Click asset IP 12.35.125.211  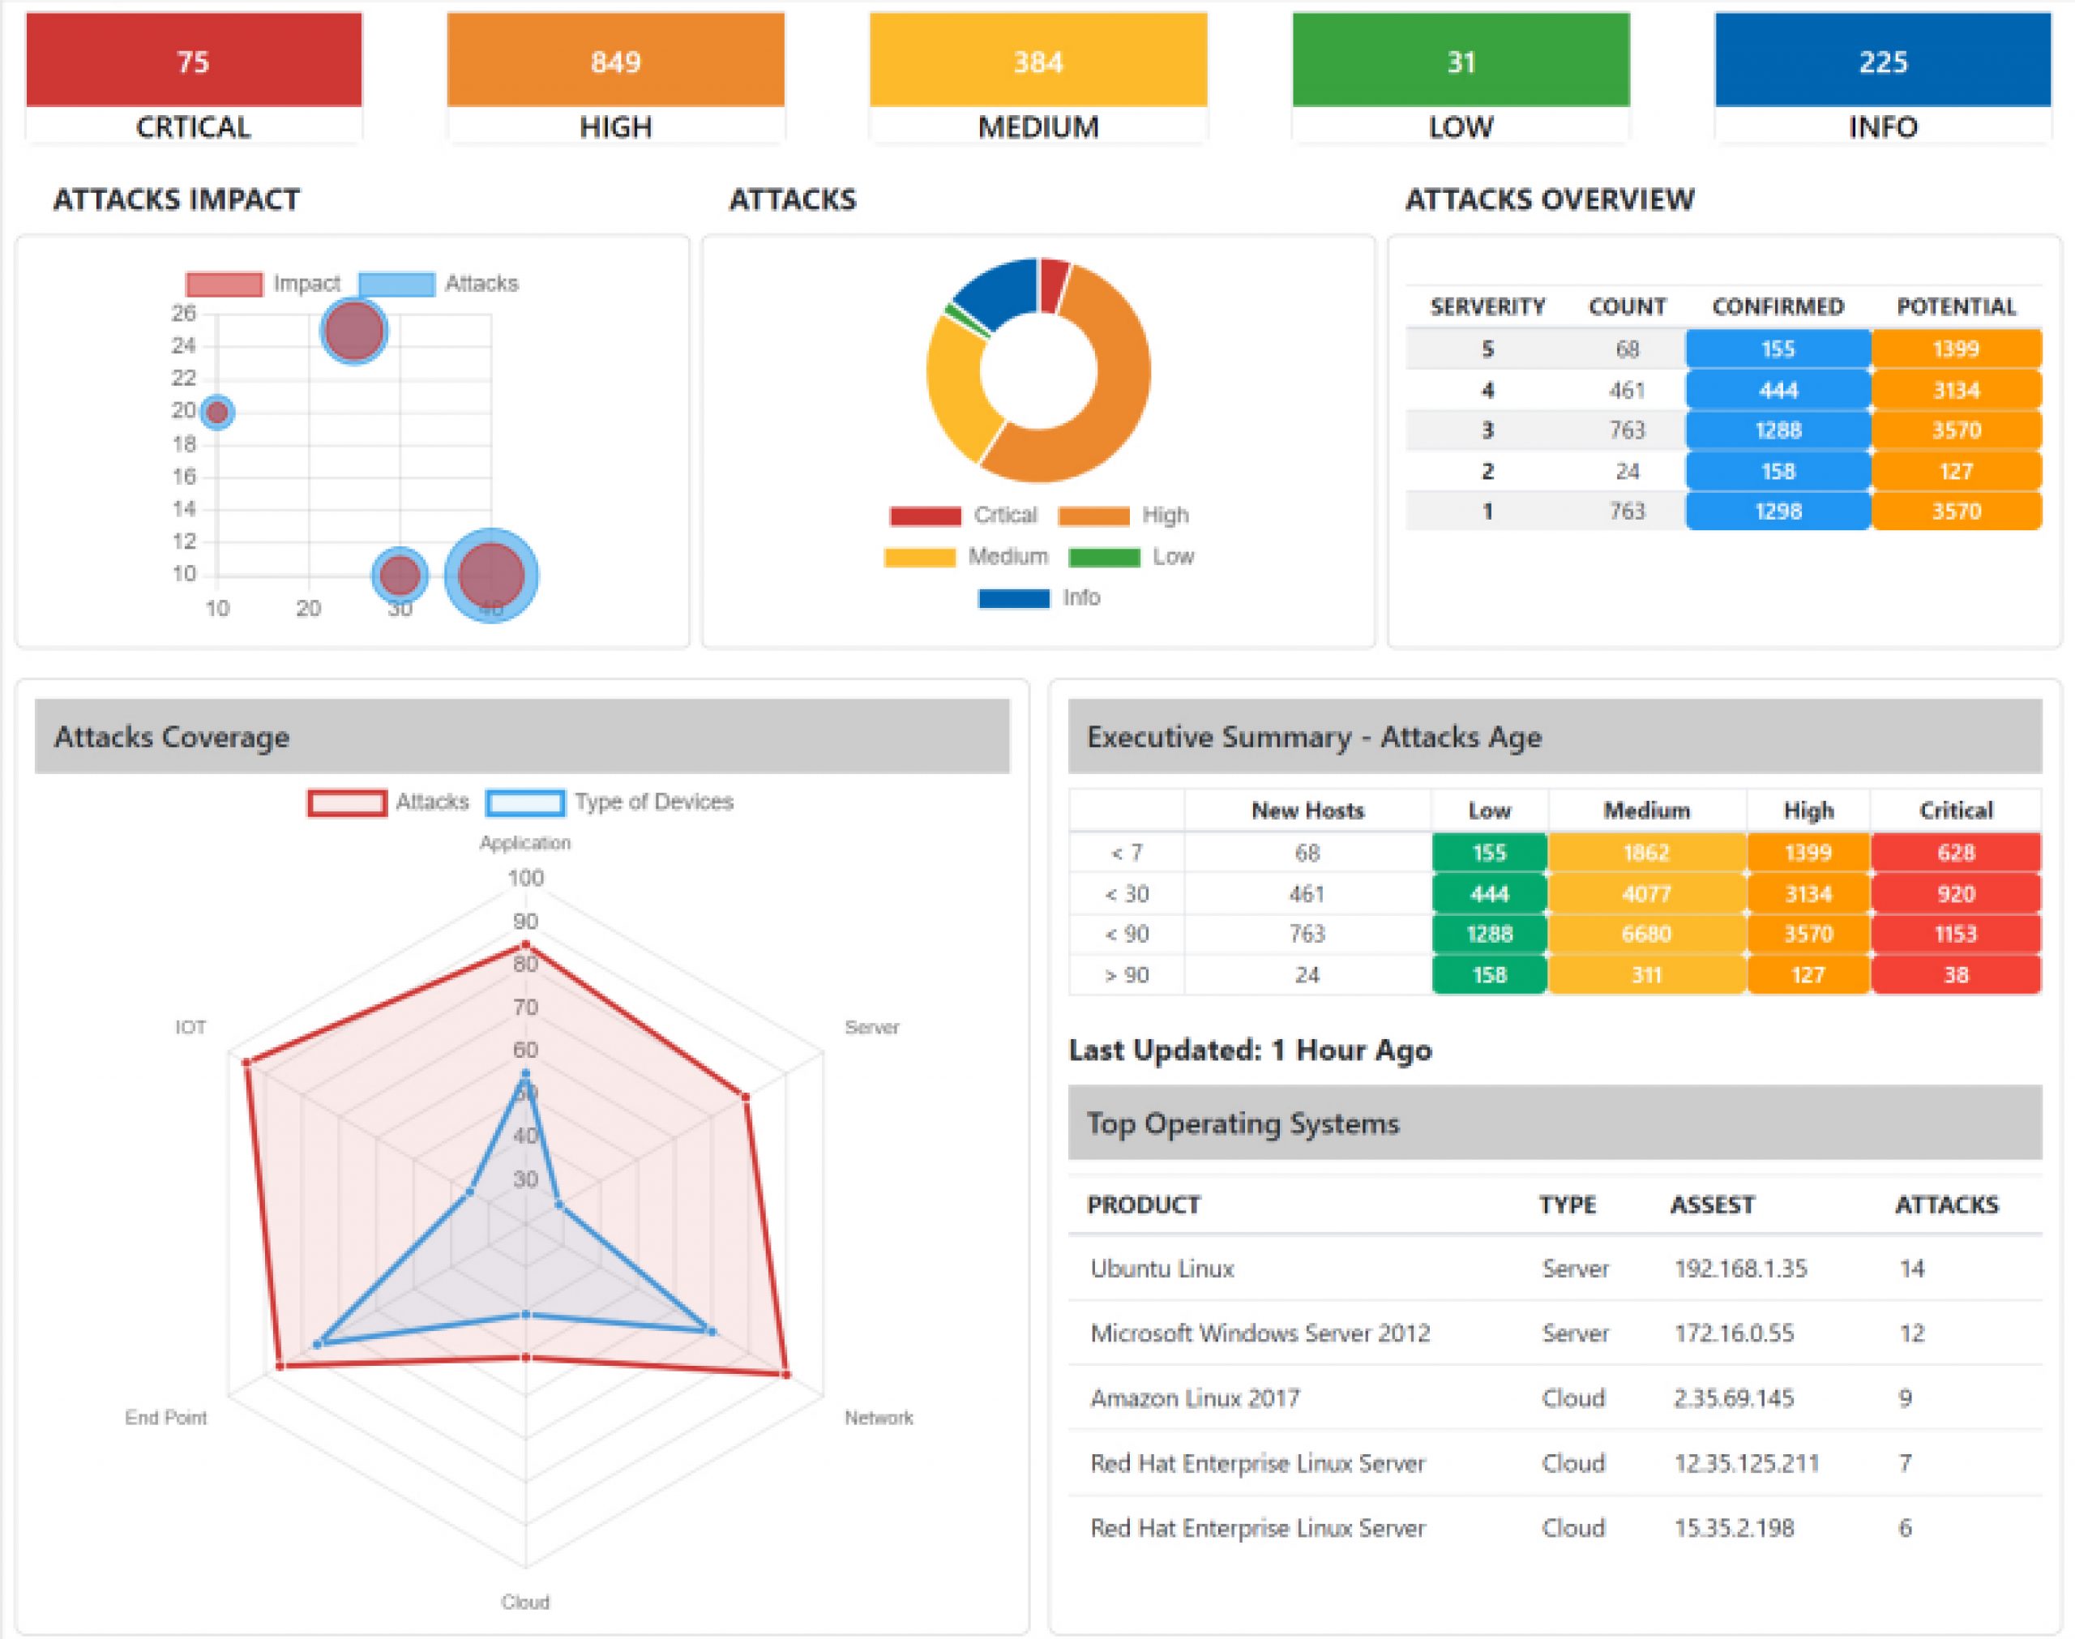(1746, 1463)
